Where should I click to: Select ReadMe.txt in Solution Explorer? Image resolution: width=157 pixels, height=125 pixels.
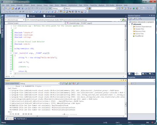coord(138,36)
